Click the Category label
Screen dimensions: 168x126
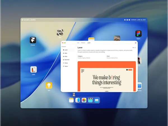click(80, 56)
